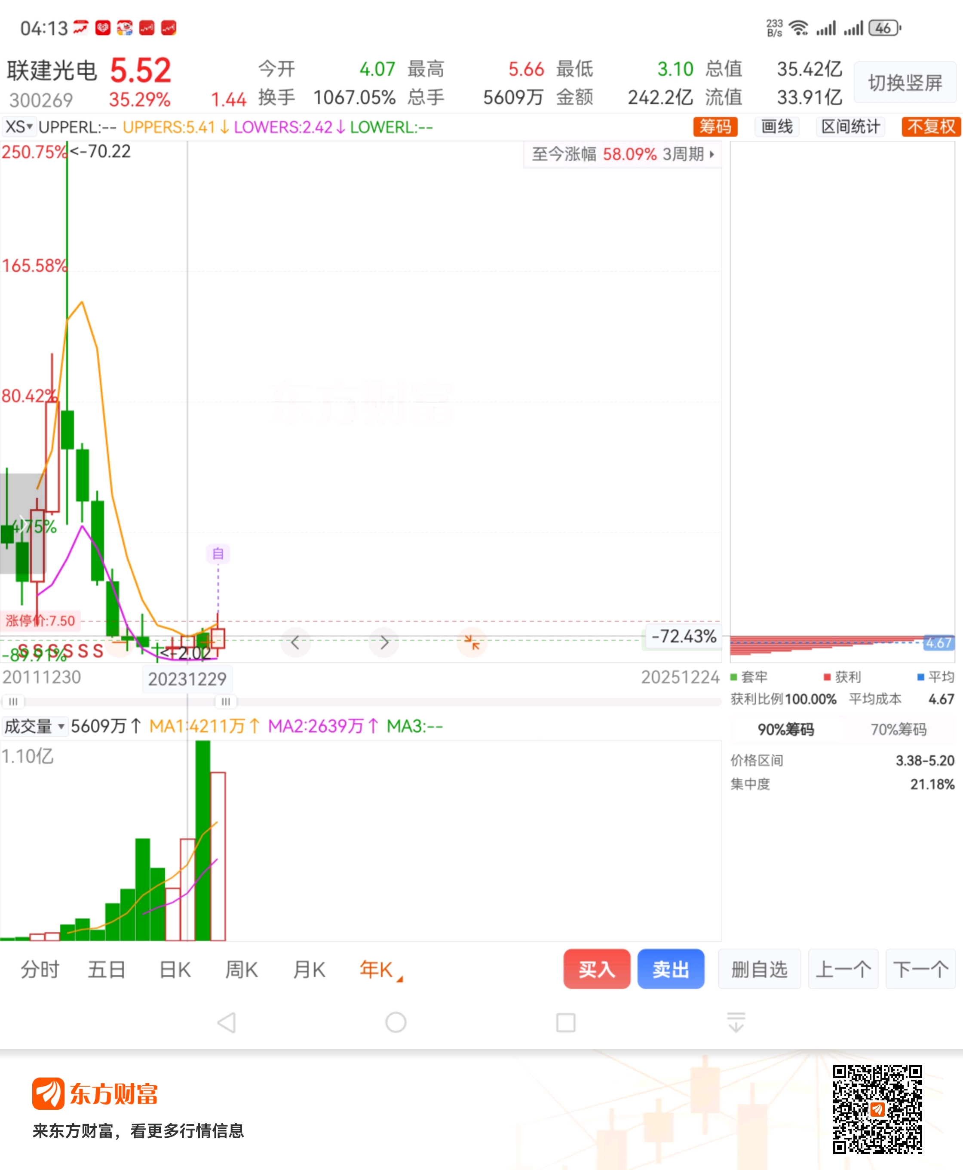Grab the right handle of timeline range slider
The height and width of the screenshot is (1170, 963).
pyautogui.click(x=226, y=702)
